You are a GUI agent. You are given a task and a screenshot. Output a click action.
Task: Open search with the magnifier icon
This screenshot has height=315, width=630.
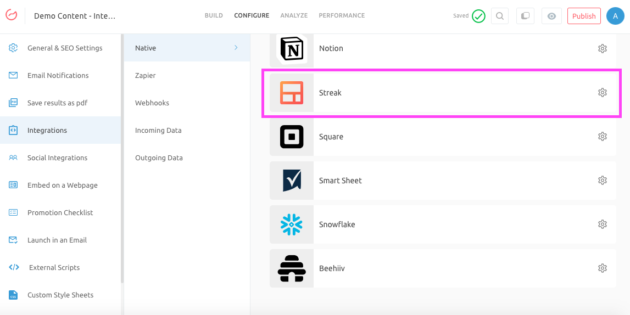(x=500, y=16)
